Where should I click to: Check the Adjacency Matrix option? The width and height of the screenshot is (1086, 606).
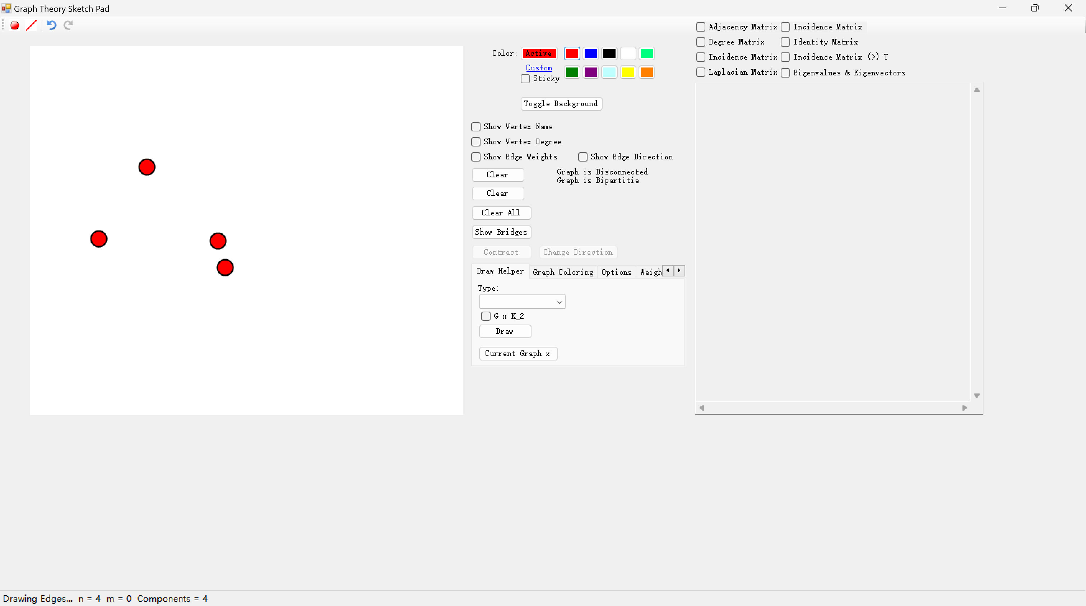point(701,27)
